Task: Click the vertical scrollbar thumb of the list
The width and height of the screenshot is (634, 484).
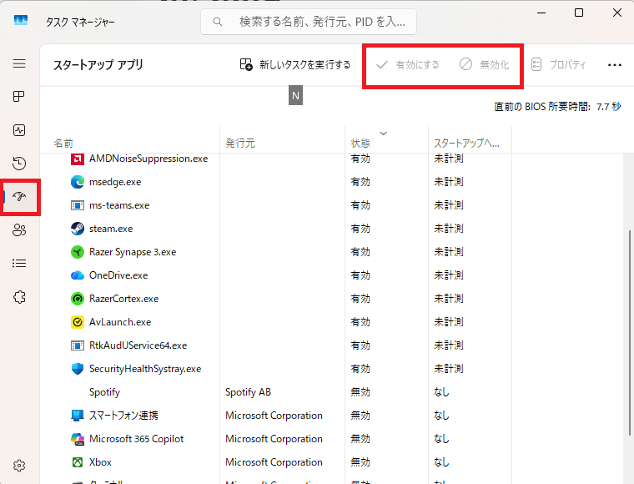Action: point(630,333)
